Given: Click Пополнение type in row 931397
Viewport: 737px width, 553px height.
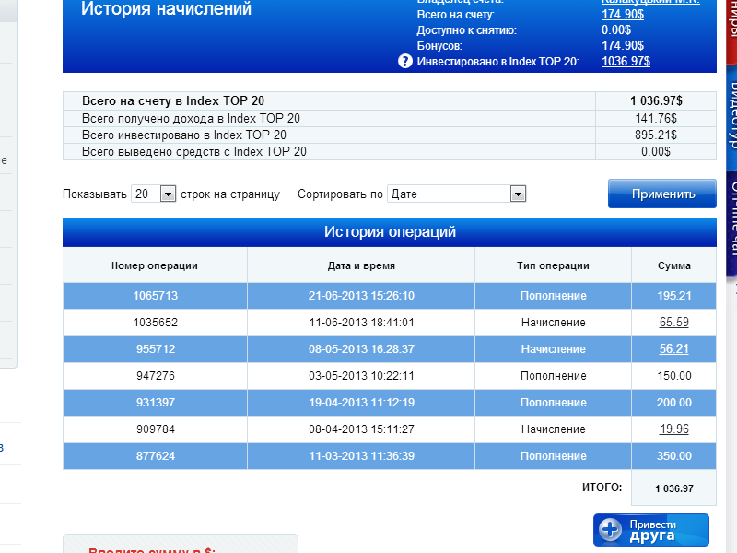Looking at the screenshot, I should [x=554, y=403].
